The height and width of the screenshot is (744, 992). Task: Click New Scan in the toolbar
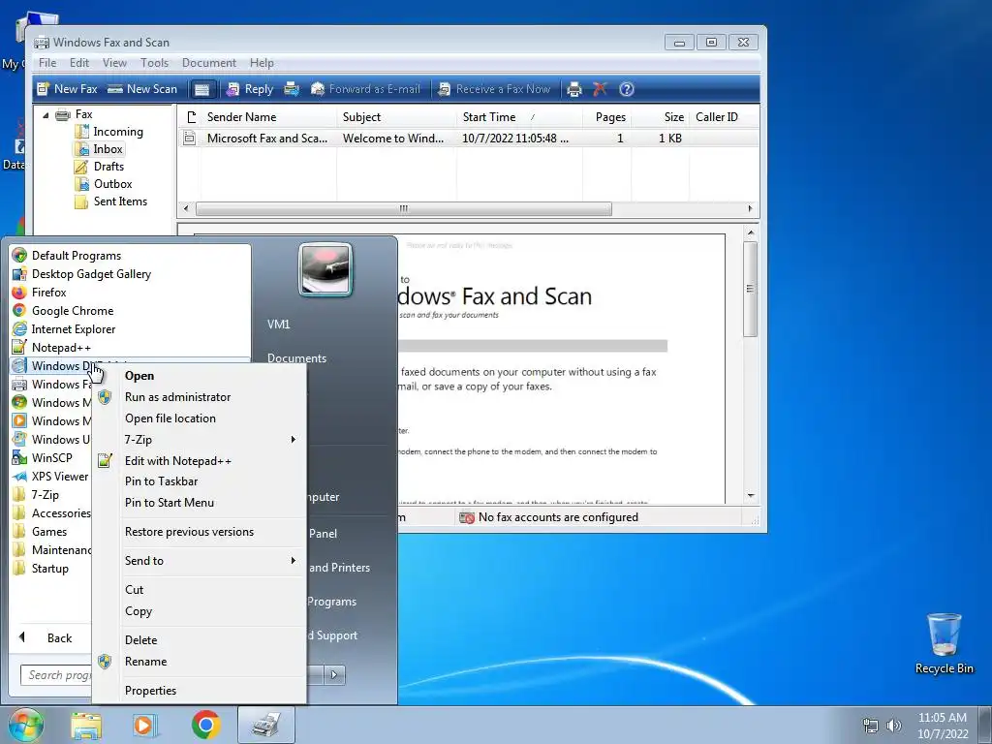coord(142,89)
